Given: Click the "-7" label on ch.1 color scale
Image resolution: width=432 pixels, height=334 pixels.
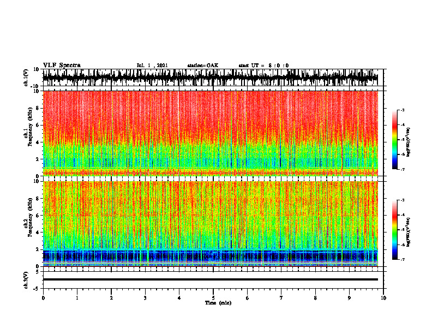Looking at the screenshot, I should (402, 169).
